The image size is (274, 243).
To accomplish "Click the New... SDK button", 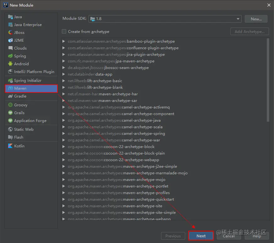I will (256, 19).
